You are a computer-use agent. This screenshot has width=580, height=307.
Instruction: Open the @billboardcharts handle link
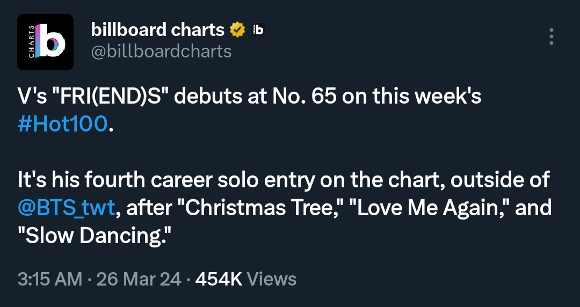click(x=162, y=51)
